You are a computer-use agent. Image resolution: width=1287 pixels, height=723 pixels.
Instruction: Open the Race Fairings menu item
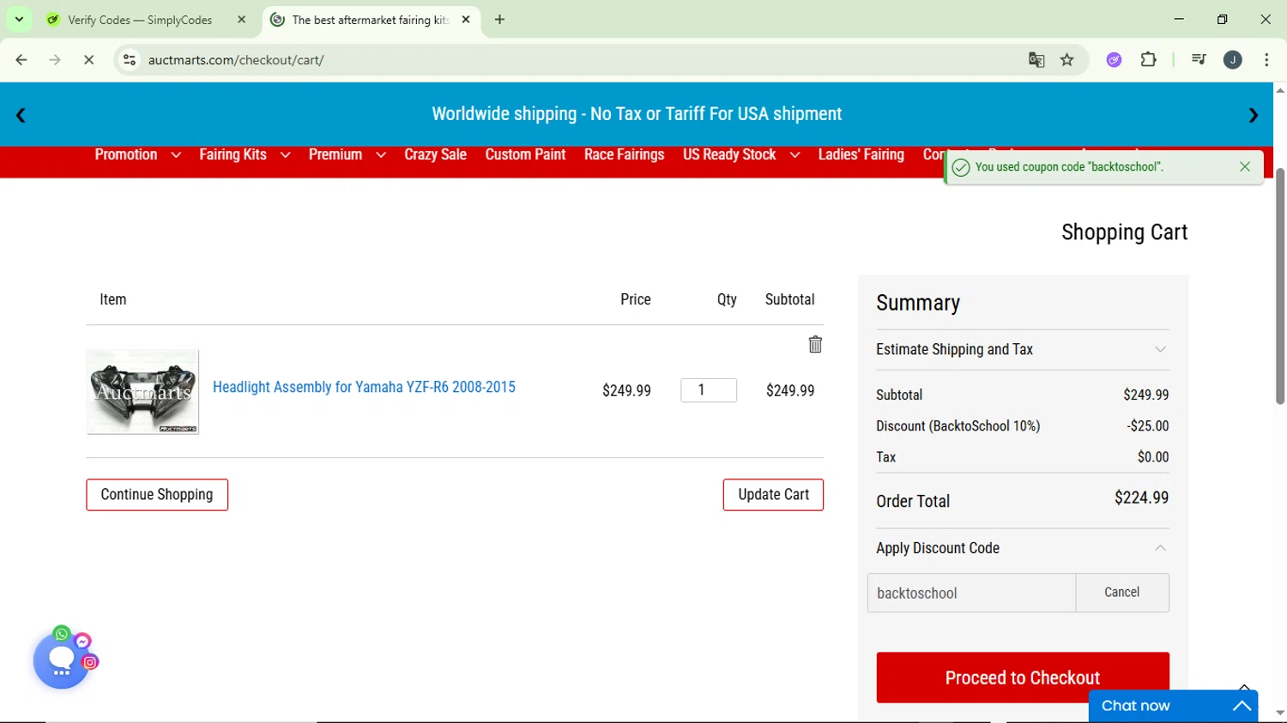(624, 154)
